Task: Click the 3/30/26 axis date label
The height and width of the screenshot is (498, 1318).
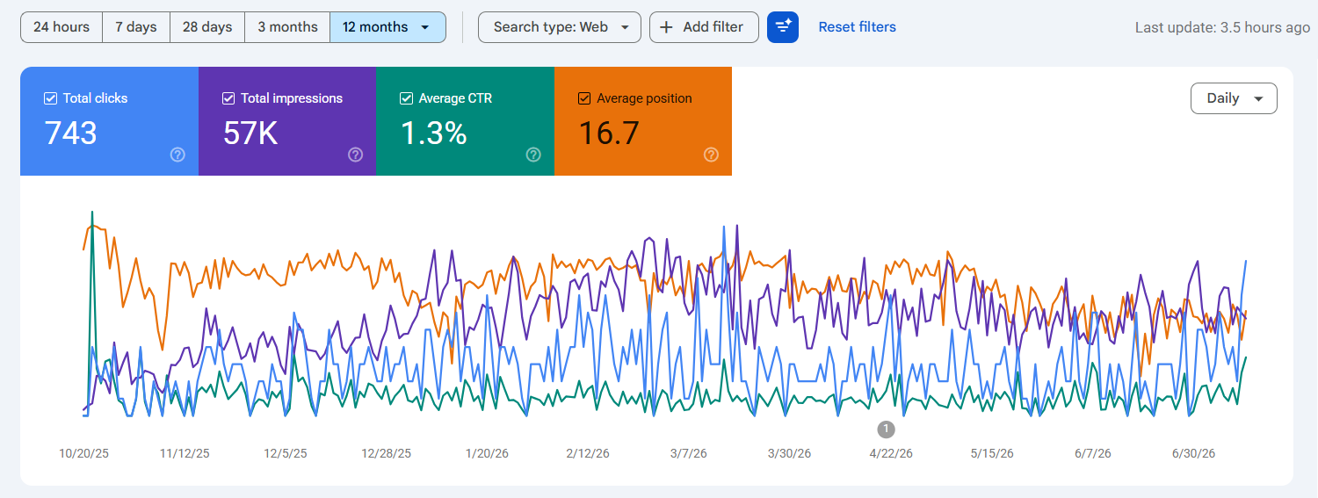Action: click(x=790, y=453)
